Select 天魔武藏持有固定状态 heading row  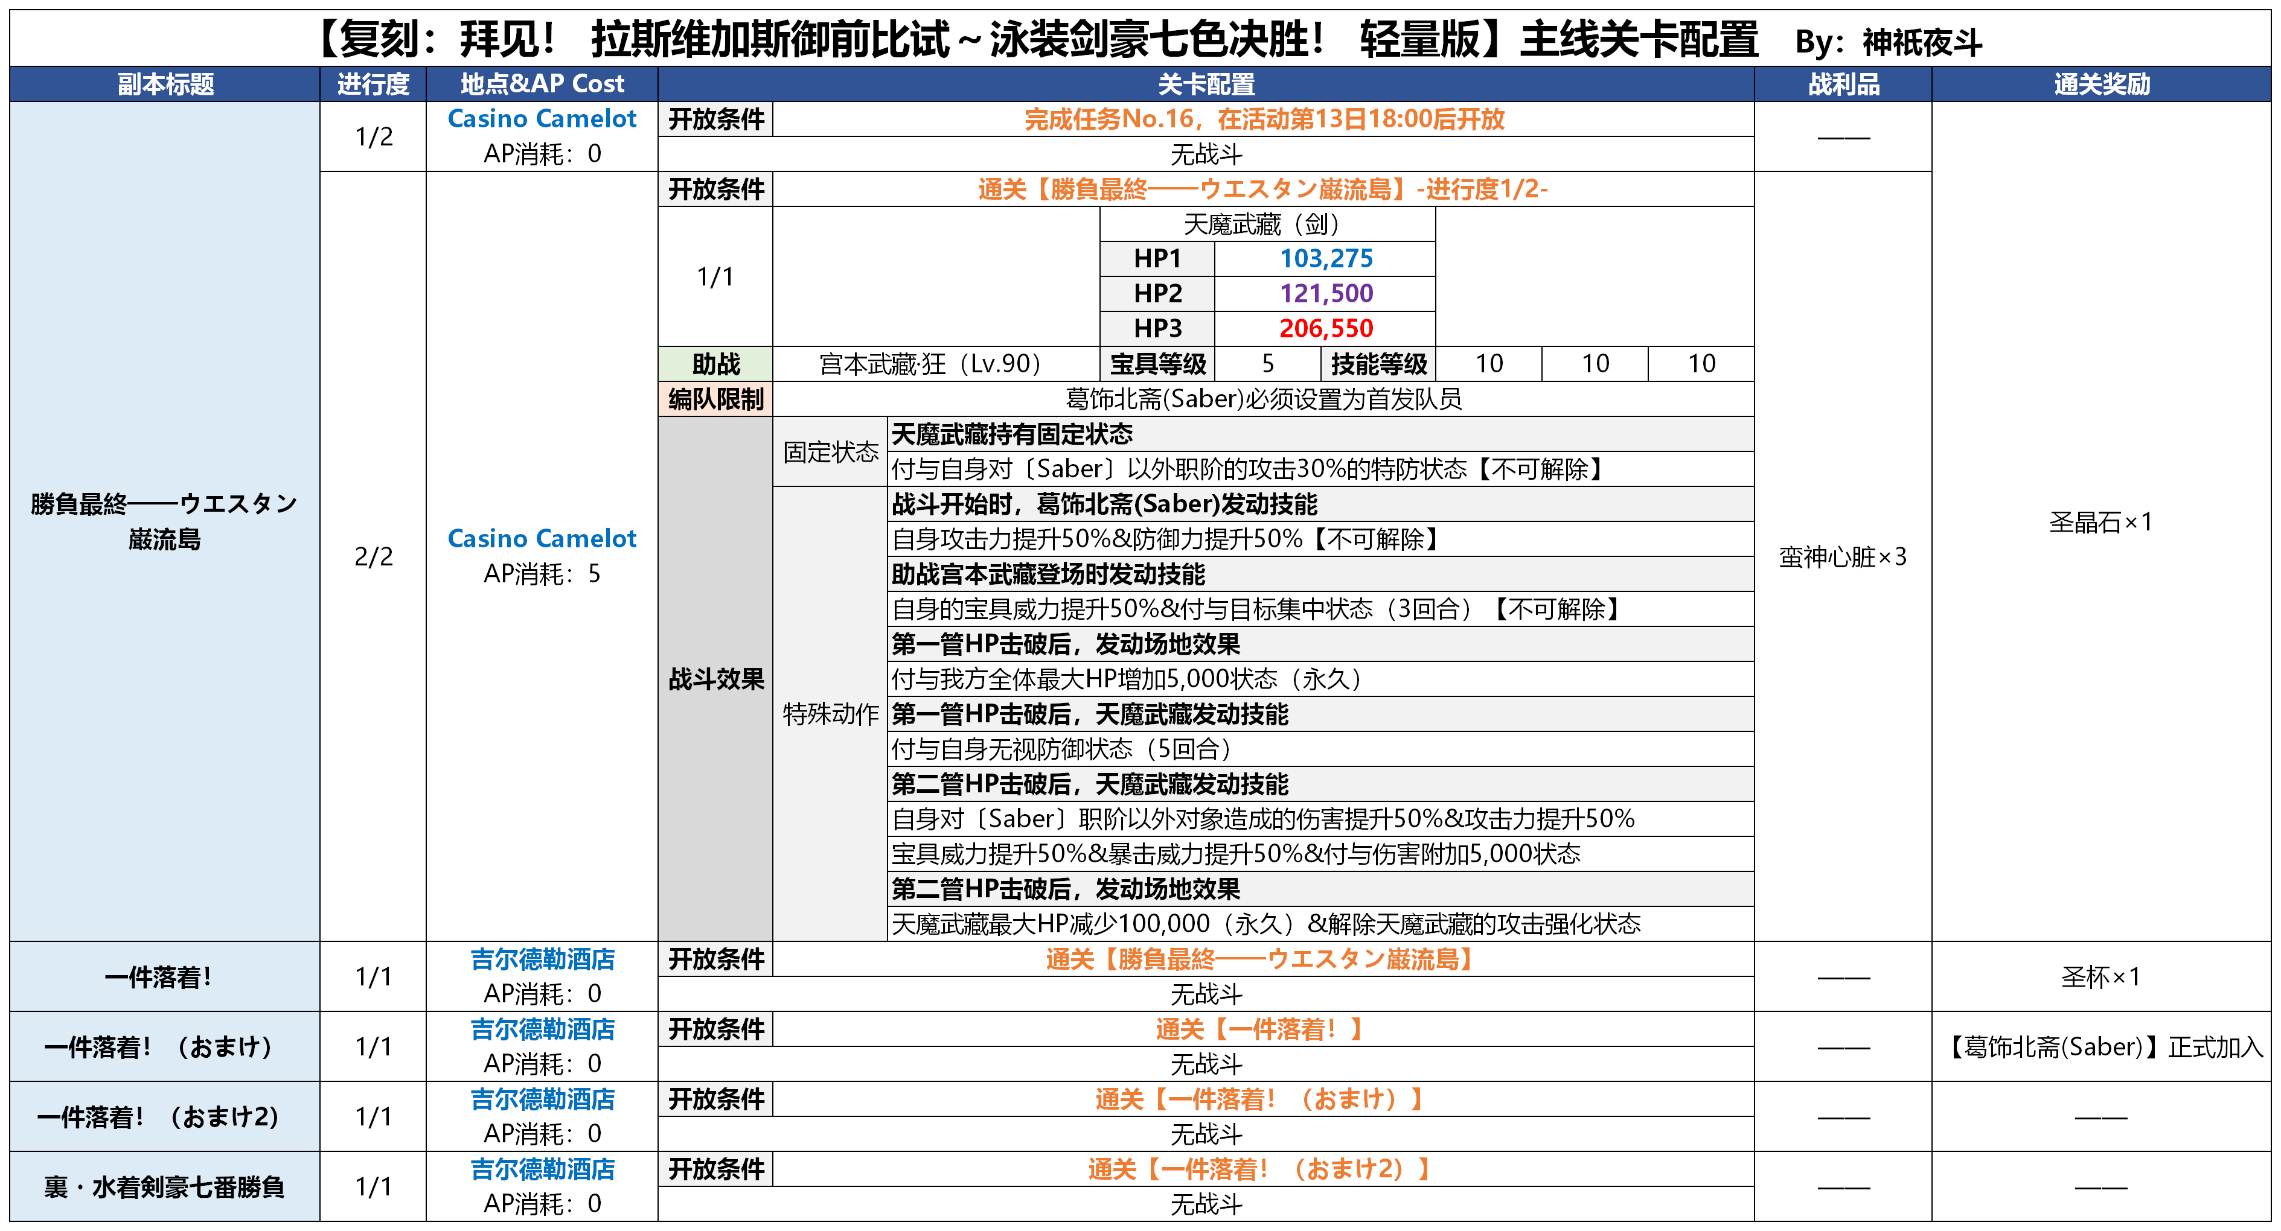tap(1321, 434)
